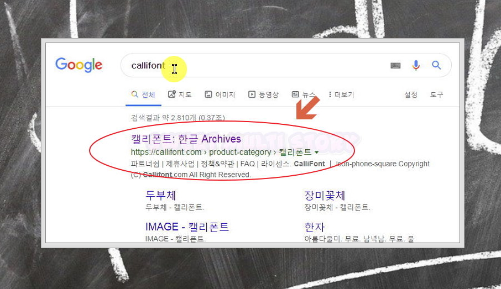The height and width of the screenshot is (289, 501).
Task: Switch to the 이미지 tab
Action: click(220, 94)
